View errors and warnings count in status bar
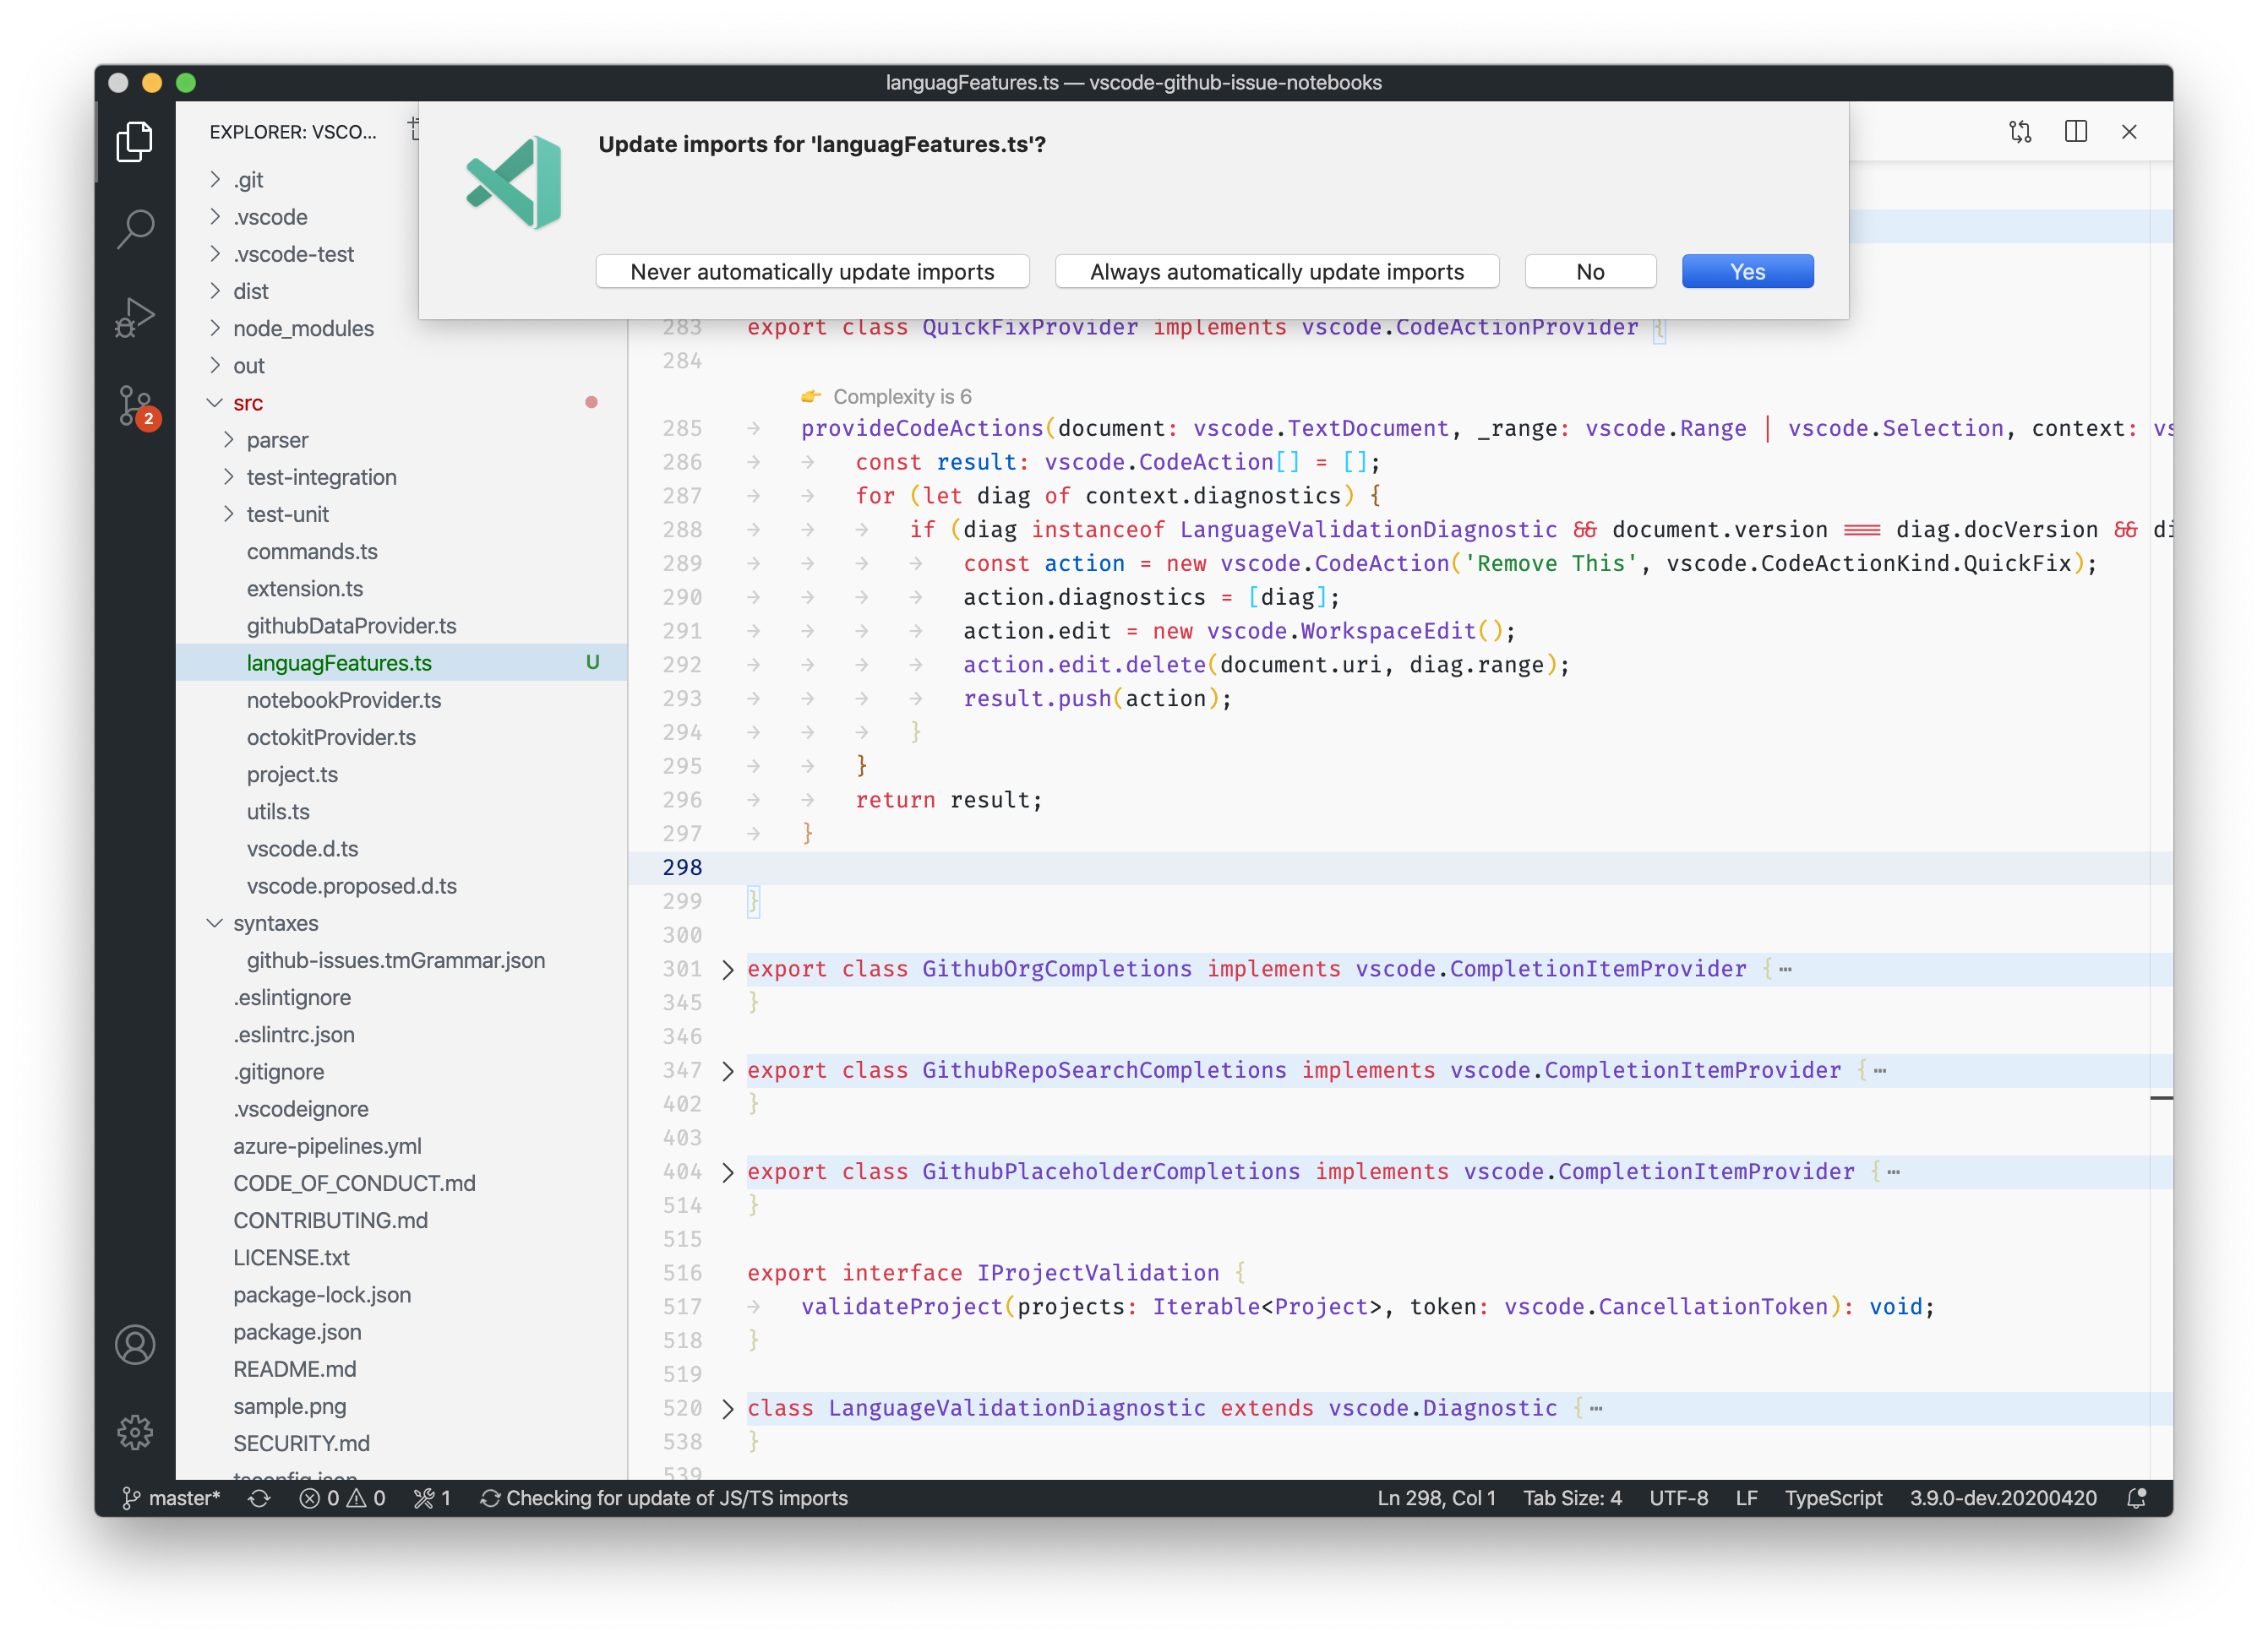Viewport: 2268px width, 1642px height. 341,1497
